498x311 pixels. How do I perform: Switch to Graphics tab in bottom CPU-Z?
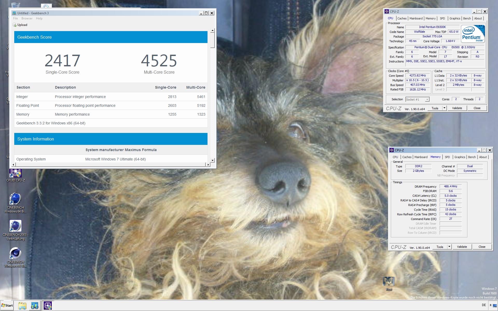click(x=460, y=157)
